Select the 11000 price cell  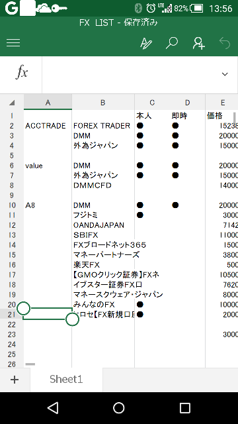[x=222, y=235]
